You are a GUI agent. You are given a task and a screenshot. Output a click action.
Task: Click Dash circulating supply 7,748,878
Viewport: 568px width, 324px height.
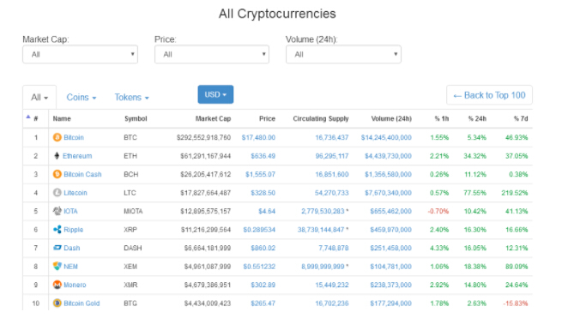(x=334, y=249)
